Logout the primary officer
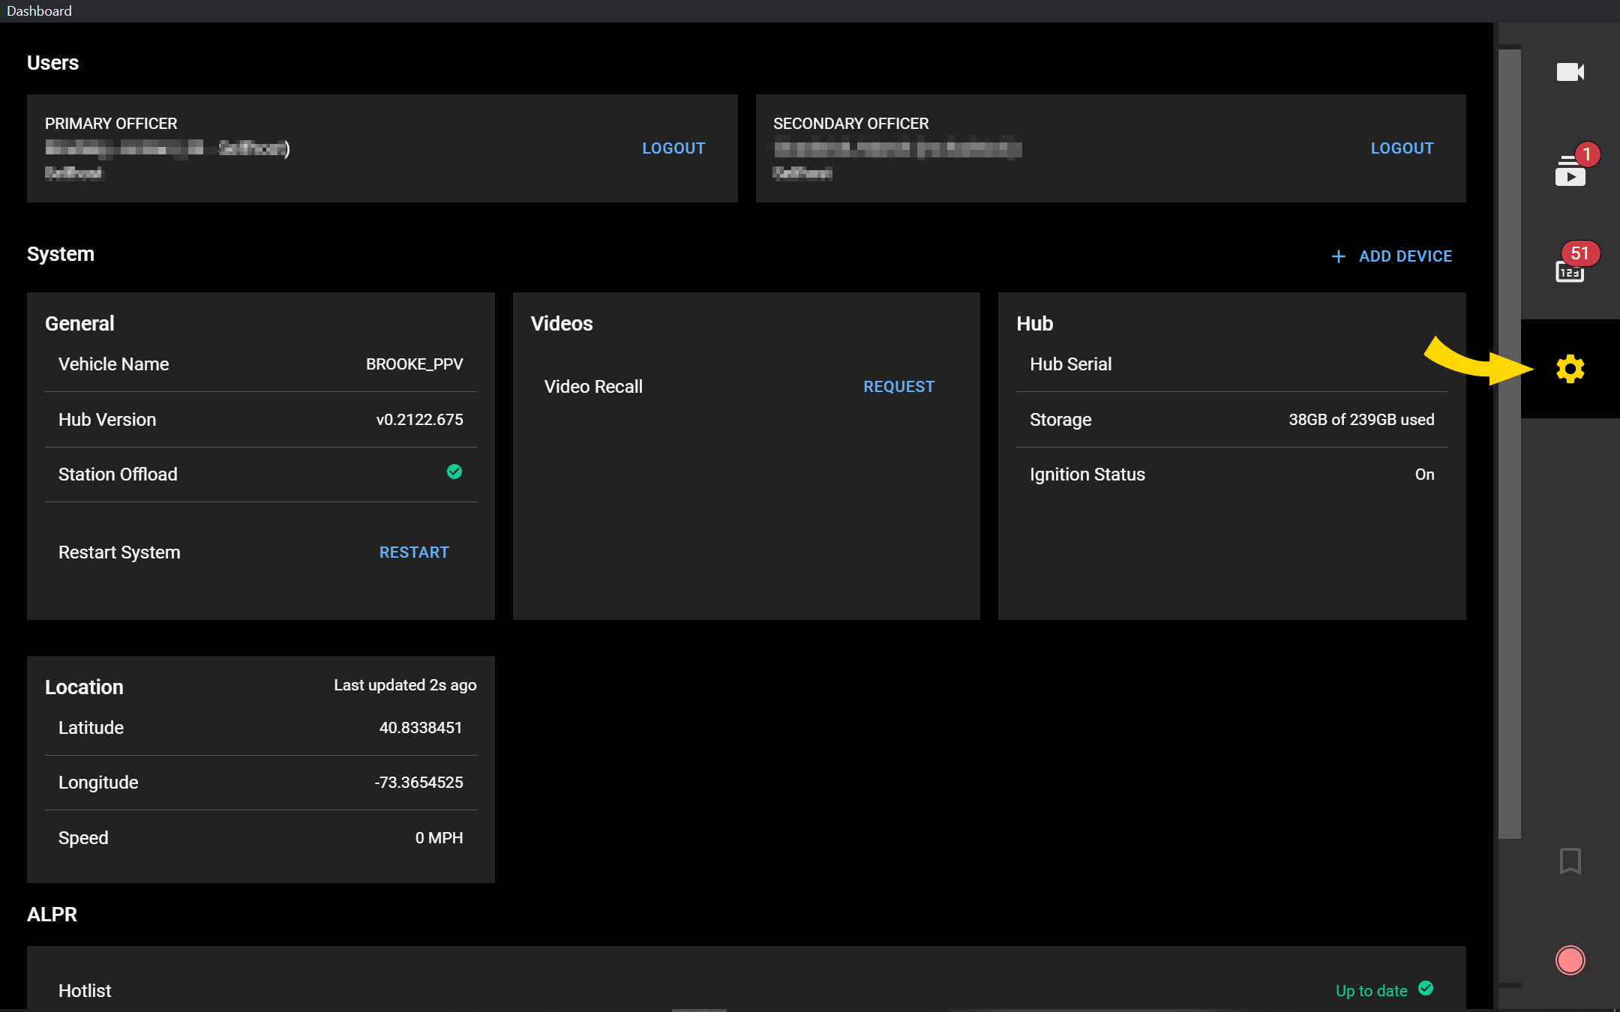The image size is (1620, 1012). 673,148
